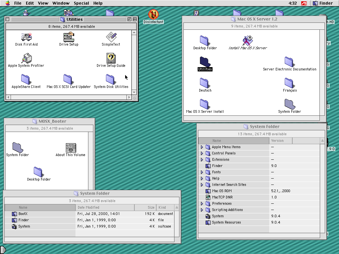
Task: Open the Edit menu
Action: pos(30,3)
